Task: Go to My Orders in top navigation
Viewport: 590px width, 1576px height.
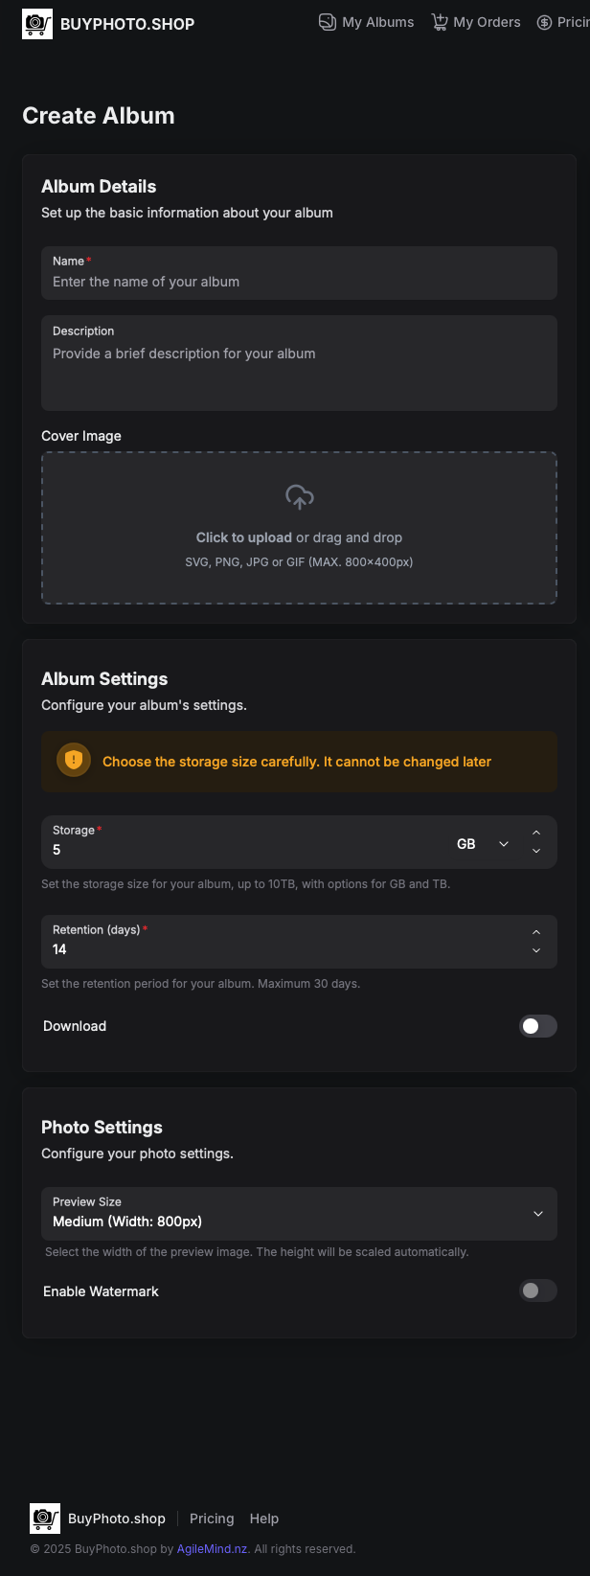Action: point(476,22)
